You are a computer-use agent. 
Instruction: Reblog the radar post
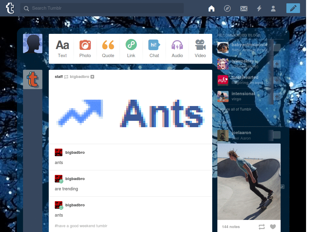click(262, 227)
